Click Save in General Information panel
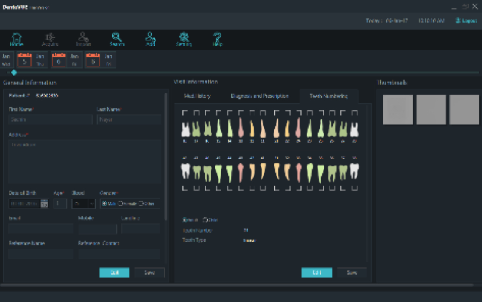The height and width of the screenshot is (302, 482). click(x=149, y=272)
